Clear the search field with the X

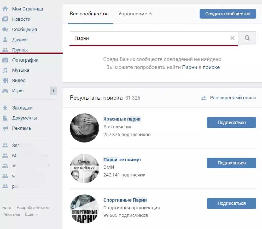pos(232,38)
